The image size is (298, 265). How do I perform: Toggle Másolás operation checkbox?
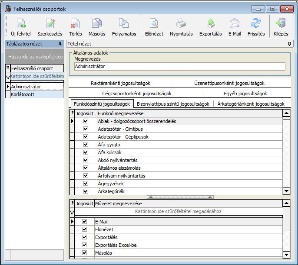coord(84,252)
